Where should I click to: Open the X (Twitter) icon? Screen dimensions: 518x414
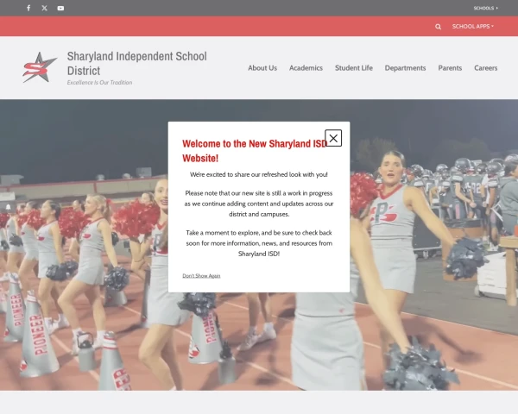[x=45, y=8]
